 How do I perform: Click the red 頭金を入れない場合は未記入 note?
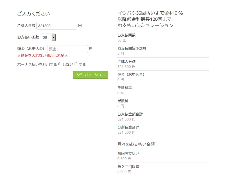click(43, 56)
